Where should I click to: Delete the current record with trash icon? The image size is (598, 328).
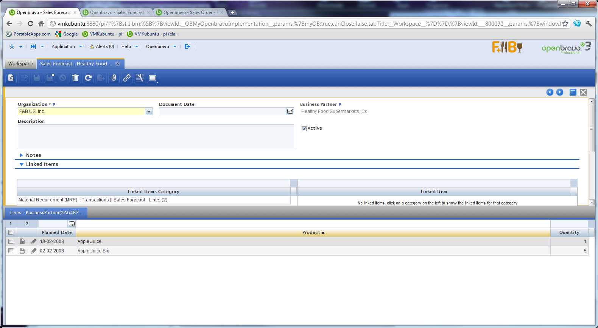tap(75, 78)
